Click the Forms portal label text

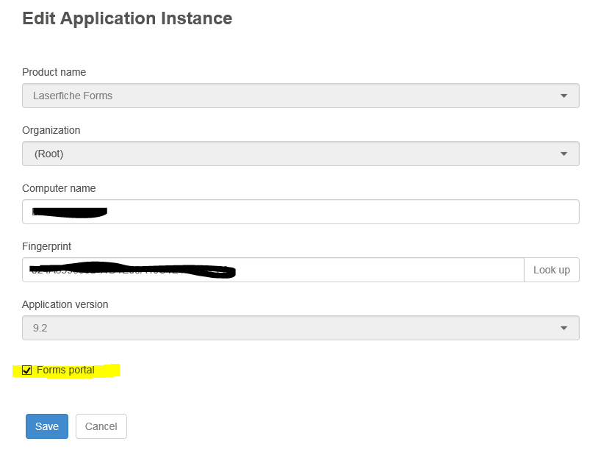click(x=65, y=370)
